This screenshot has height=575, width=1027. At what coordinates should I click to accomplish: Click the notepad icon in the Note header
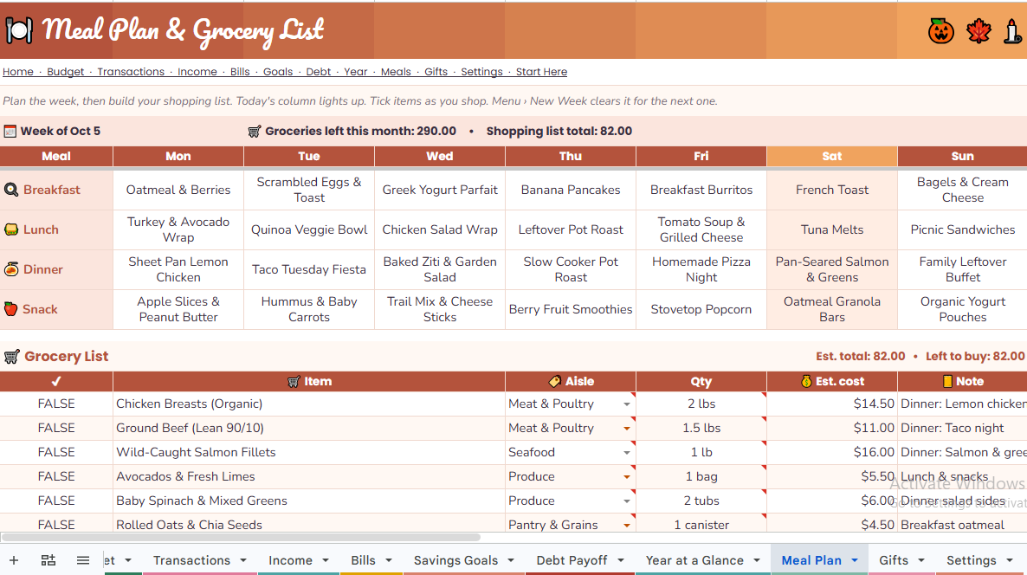(947, 381)
